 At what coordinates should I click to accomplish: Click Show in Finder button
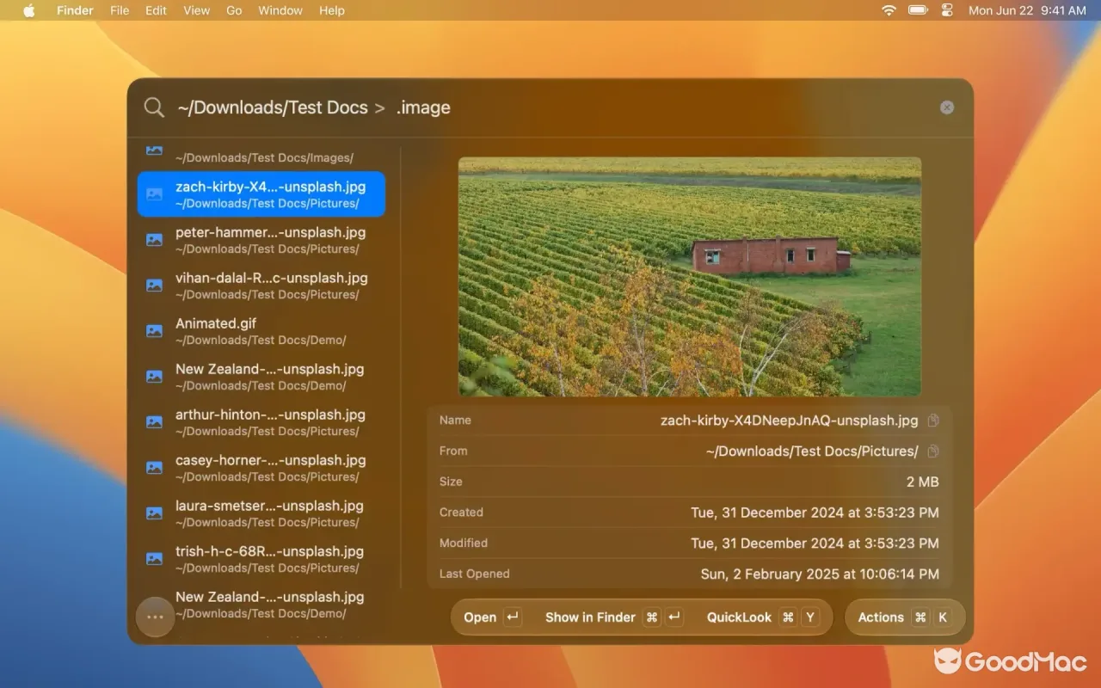point(614,617)
